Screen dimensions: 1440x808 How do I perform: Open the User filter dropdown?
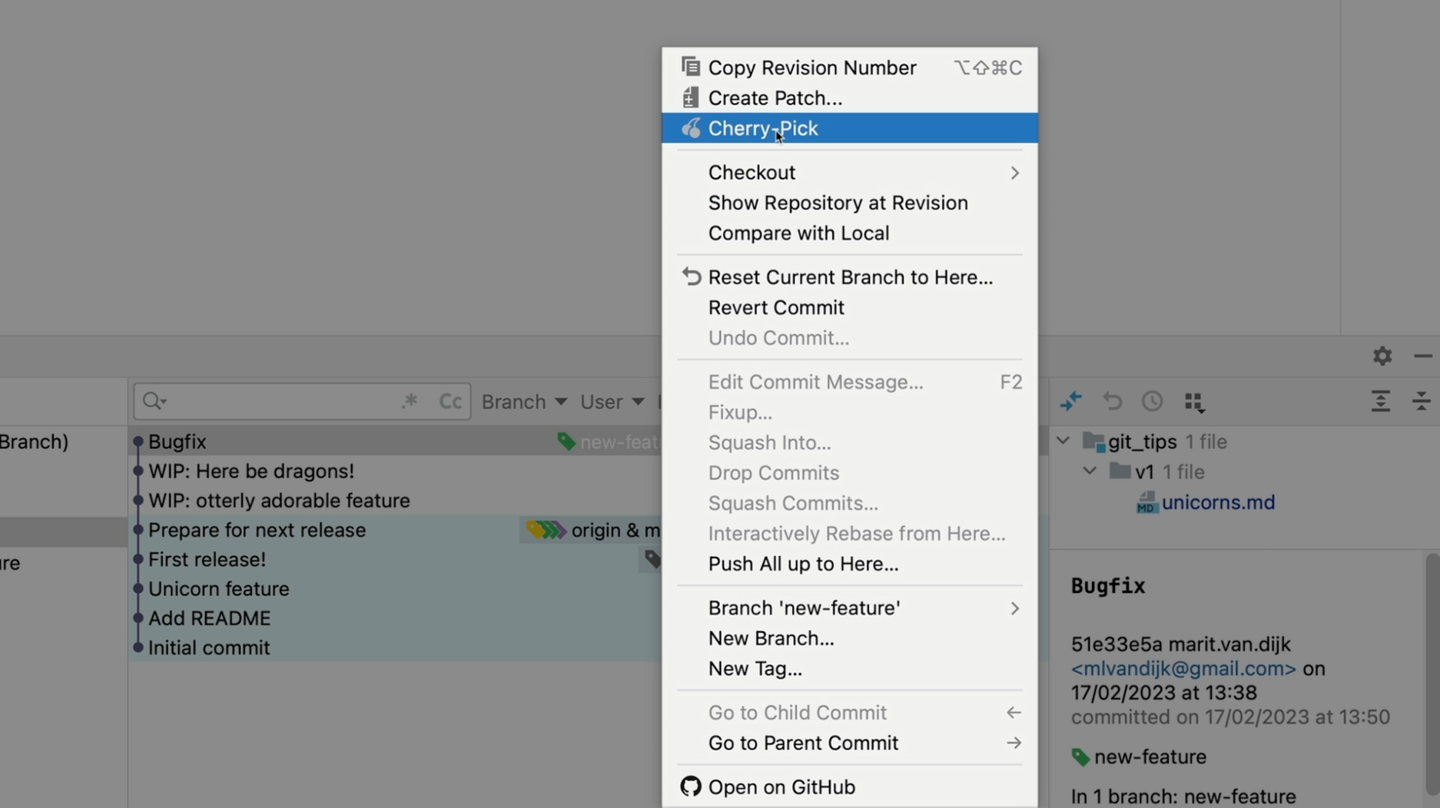click(x=611, y=402)
